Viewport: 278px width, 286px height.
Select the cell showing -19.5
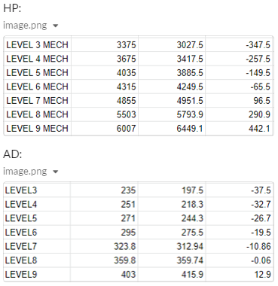click(240, 233)
